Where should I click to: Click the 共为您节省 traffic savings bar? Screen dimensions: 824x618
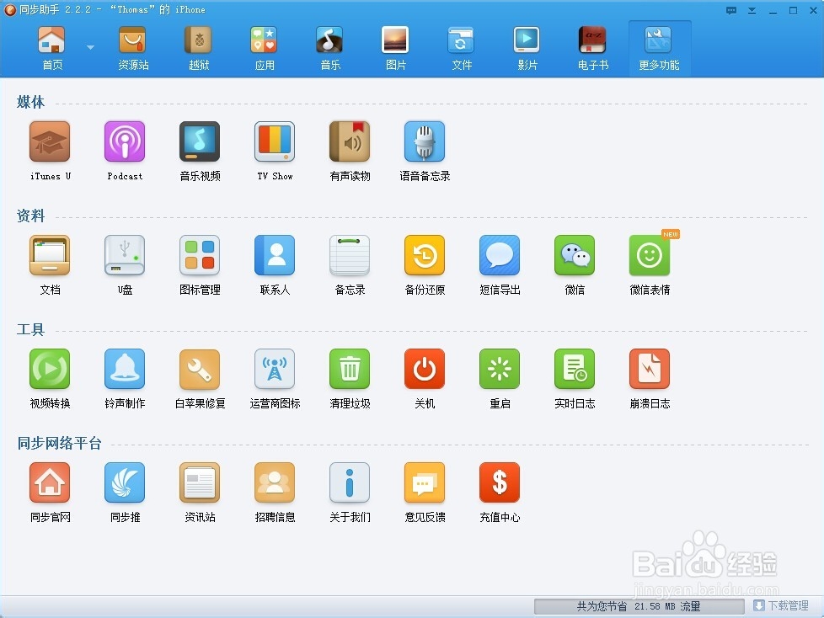tap(638, 605)
